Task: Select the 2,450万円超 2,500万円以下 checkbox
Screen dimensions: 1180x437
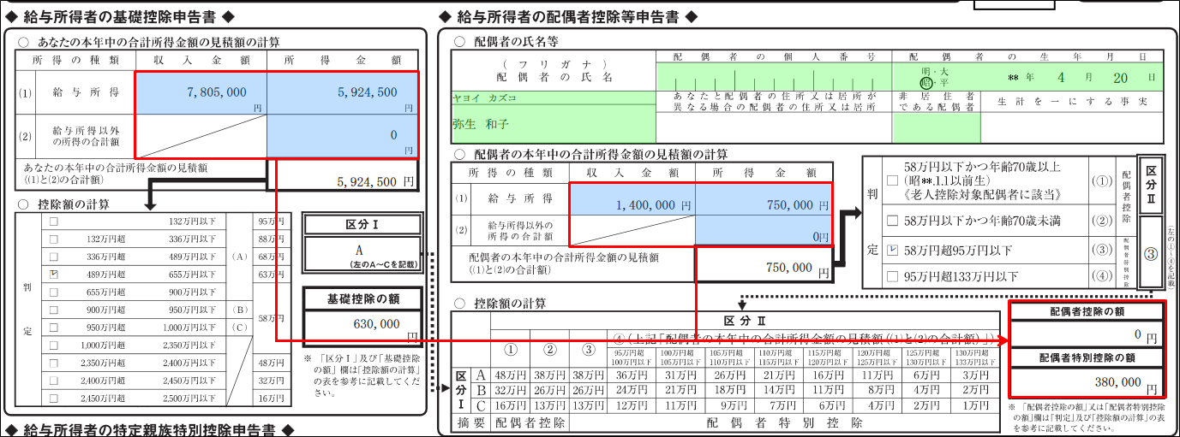Action: click(55, 399)
